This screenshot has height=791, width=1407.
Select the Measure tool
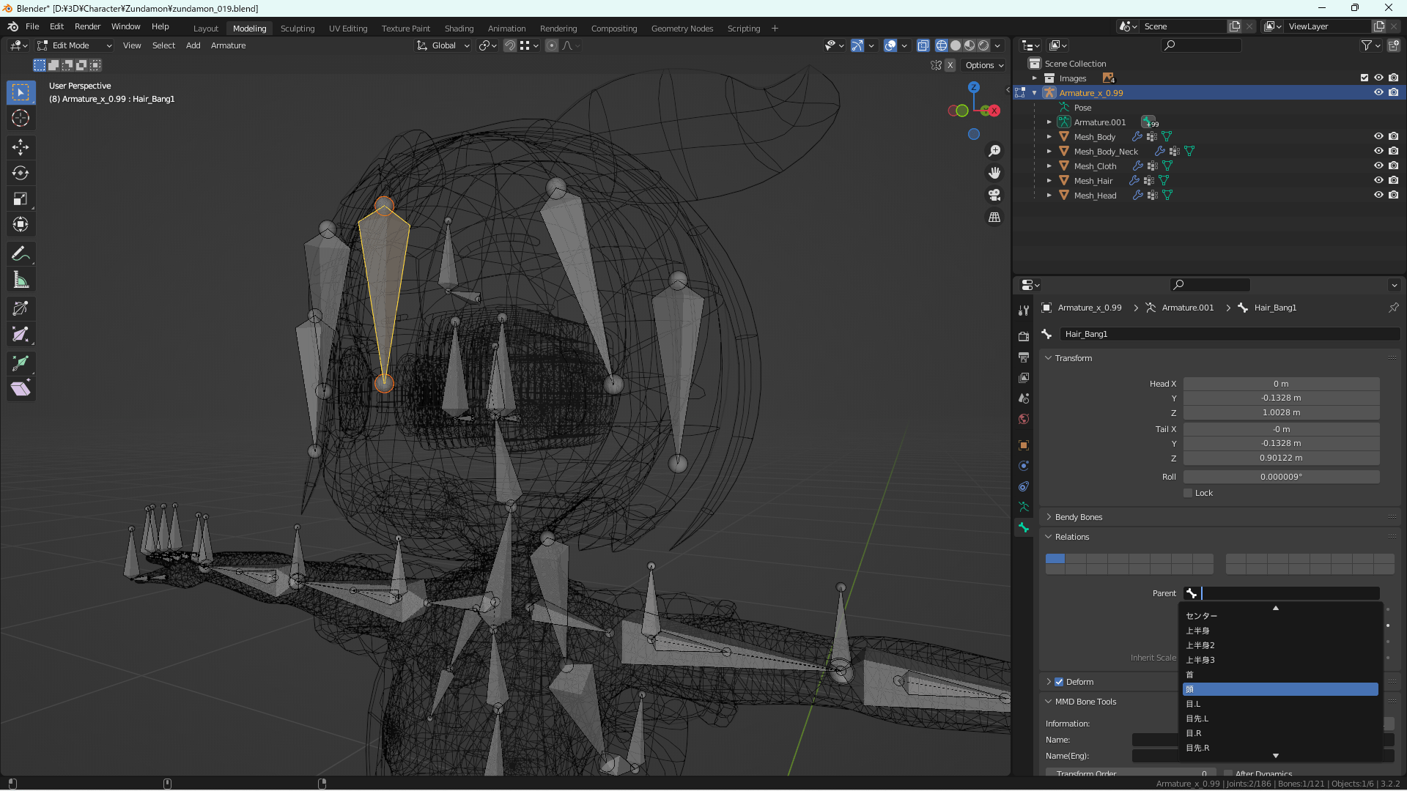[21, 279]
